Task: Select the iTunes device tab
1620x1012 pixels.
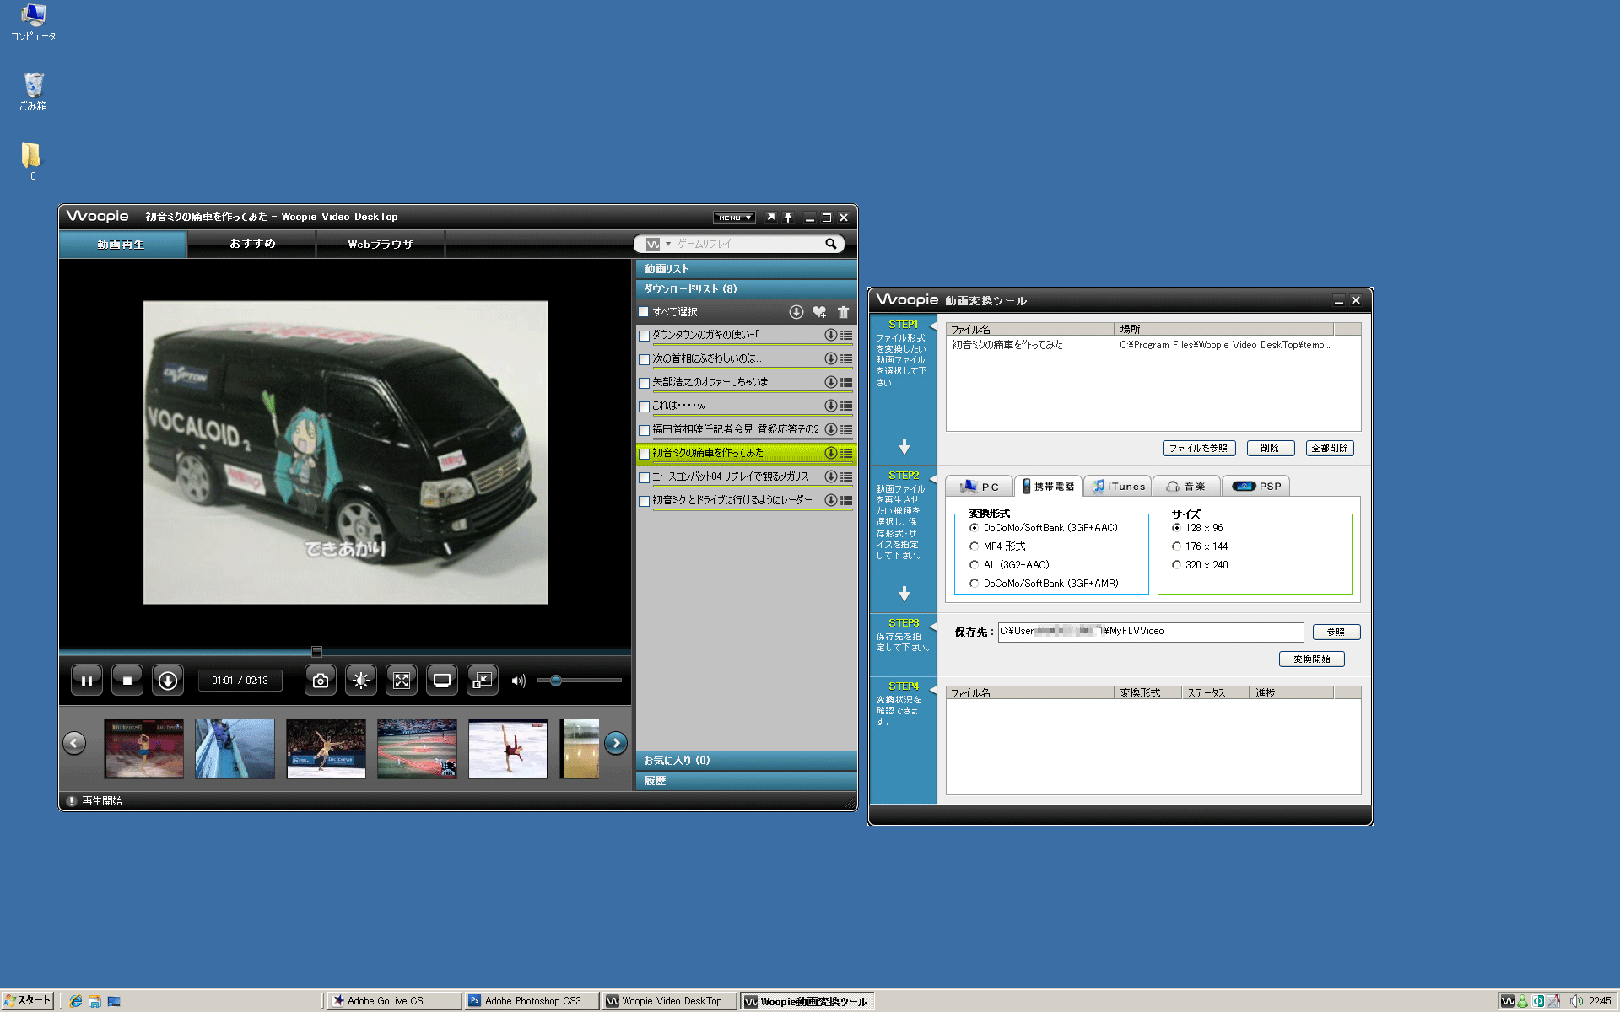Action: click(x=1118, y=487)
